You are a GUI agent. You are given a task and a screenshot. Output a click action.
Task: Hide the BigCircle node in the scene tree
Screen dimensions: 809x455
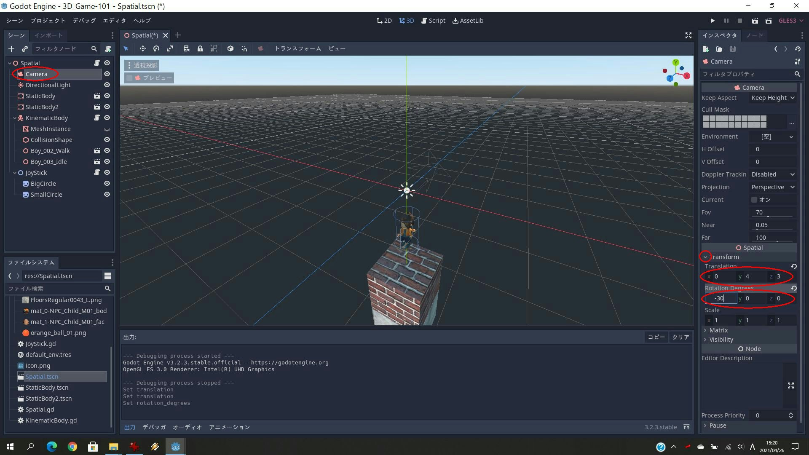click(x=107, y=183)
